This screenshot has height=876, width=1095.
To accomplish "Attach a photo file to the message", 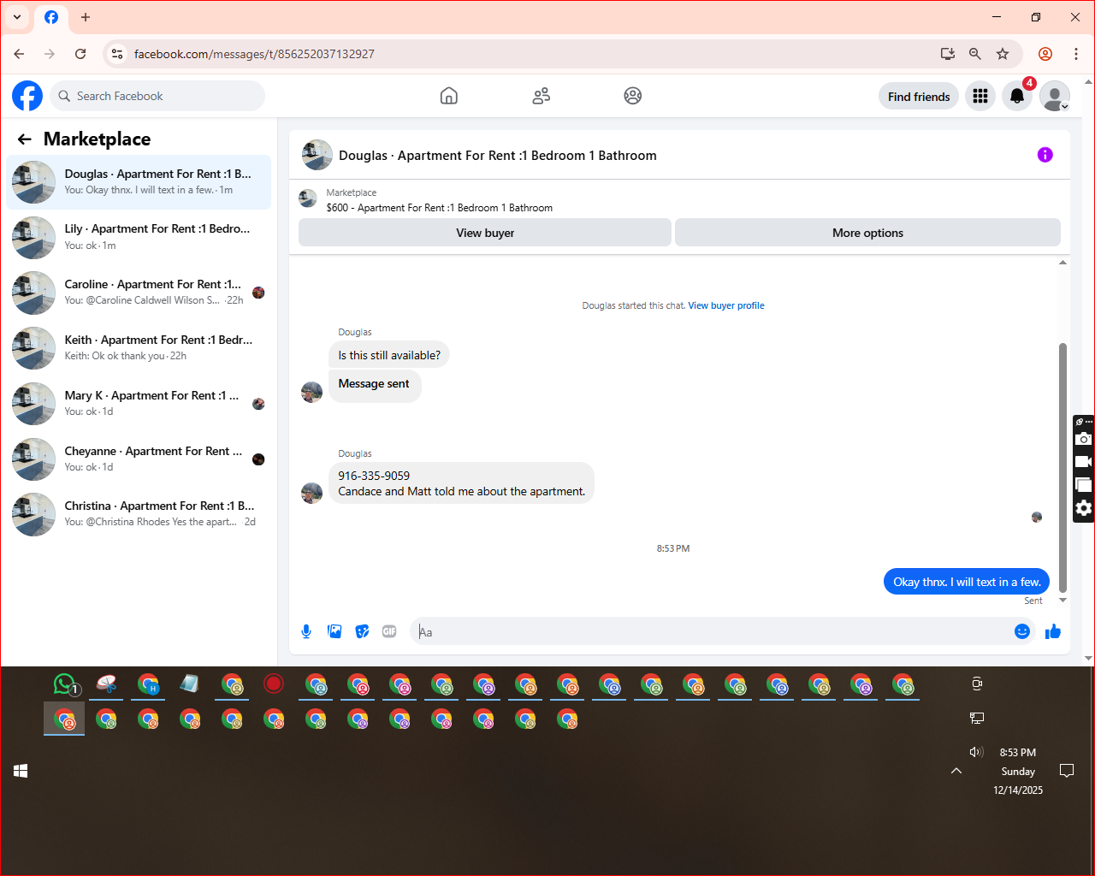I will click(x=334, y=631).
